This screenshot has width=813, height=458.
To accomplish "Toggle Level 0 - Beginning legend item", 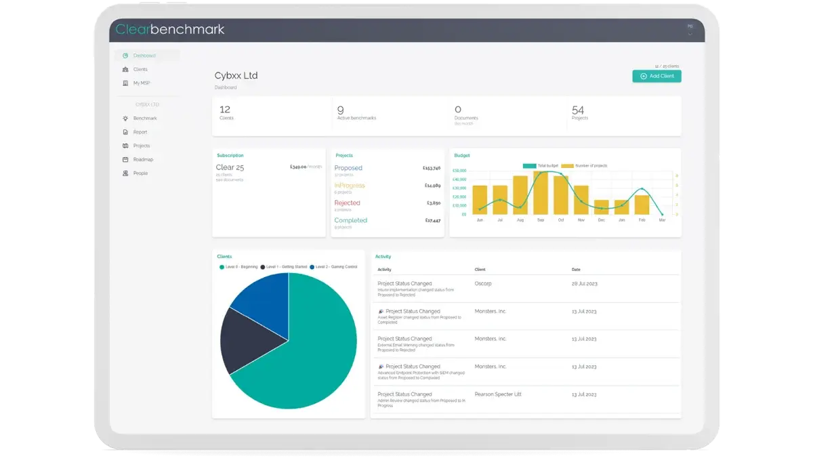I will [238, 267].
